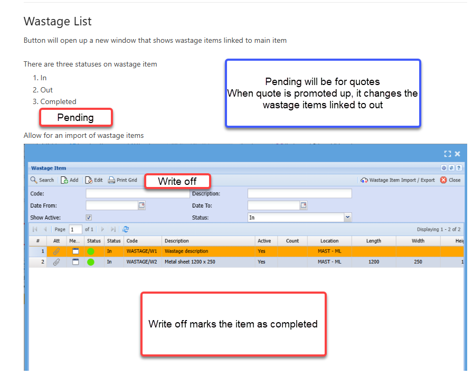Click the memo icon for WASTAGE/W1
This screenshot has height=375, width=473.
tap(75, 251)
